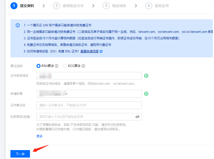The height and width of the screenshot is (159, 214).
Task: Click the external link icon after 查看申请流程
Action: point(101,51)
